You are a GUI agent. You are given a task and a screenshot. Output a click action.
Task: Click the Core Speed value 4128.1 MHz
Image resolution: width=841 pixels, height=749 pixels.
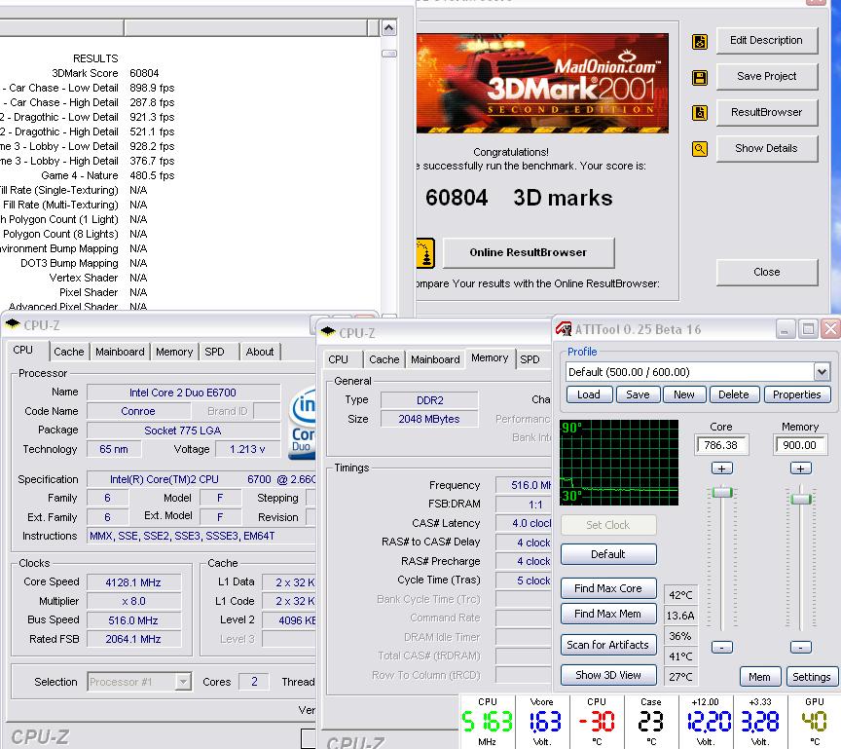pos(133,582)
